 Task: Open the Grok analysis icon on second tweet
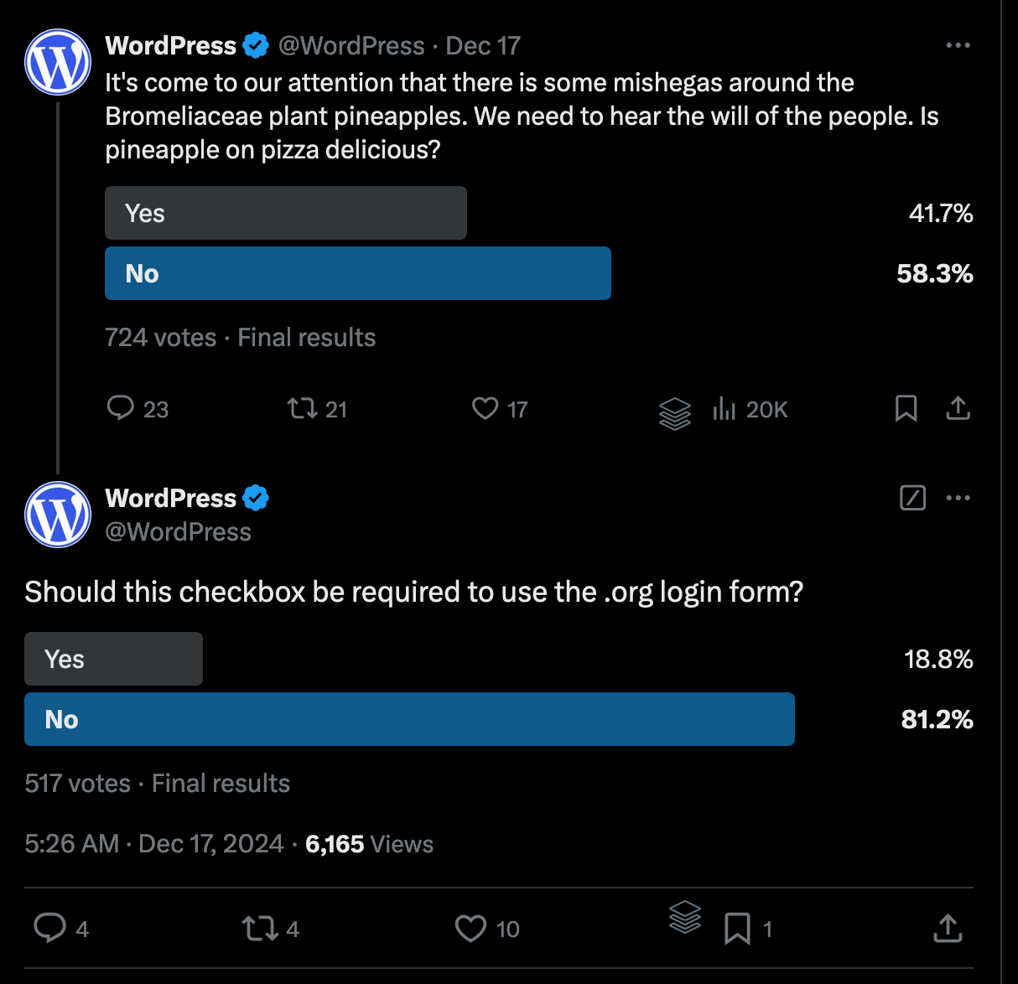[912, 498]
